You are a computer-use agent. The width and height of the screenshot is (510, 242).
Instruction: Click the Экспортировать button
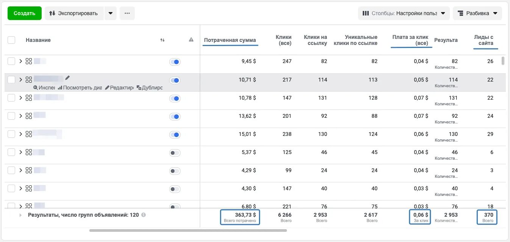pyautogui.click(x=74, y=13)
